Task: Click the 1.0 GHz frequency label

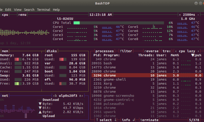Action: click(188, 19)
